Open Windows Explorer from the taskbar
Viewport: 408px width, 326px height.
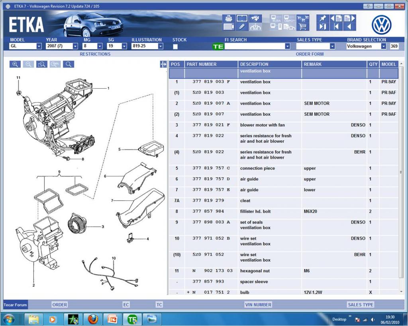(33, 319)
